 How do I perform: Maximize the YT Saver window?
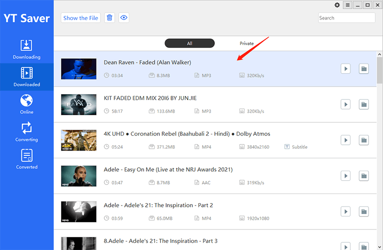pos(368,5)
